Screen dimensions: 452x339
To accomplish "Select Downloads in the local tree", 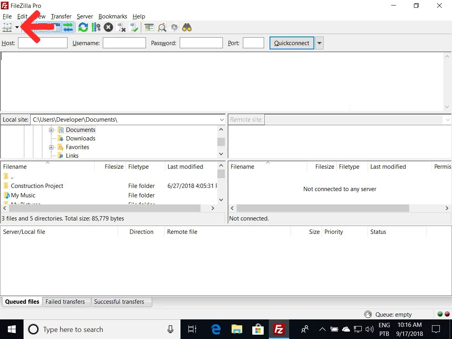I will 80,139.
